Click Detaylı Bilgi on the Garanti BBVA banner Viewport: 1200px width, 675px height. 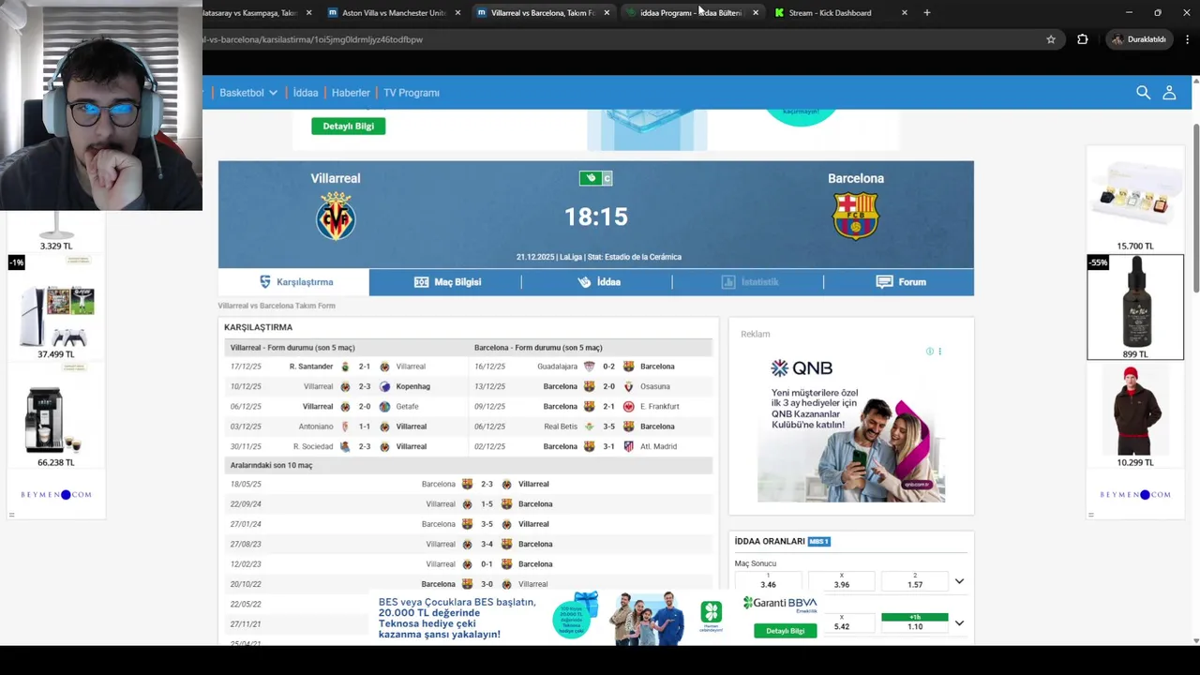(785, 631)
